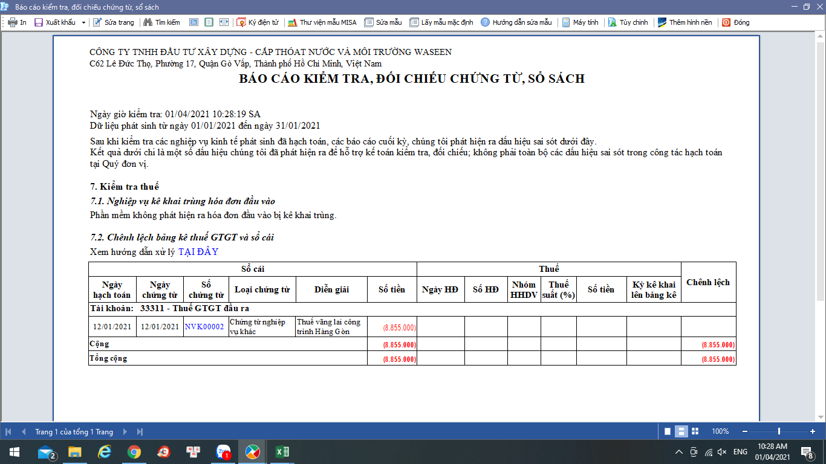Click the In (print) toolbar button

[17, 22]
